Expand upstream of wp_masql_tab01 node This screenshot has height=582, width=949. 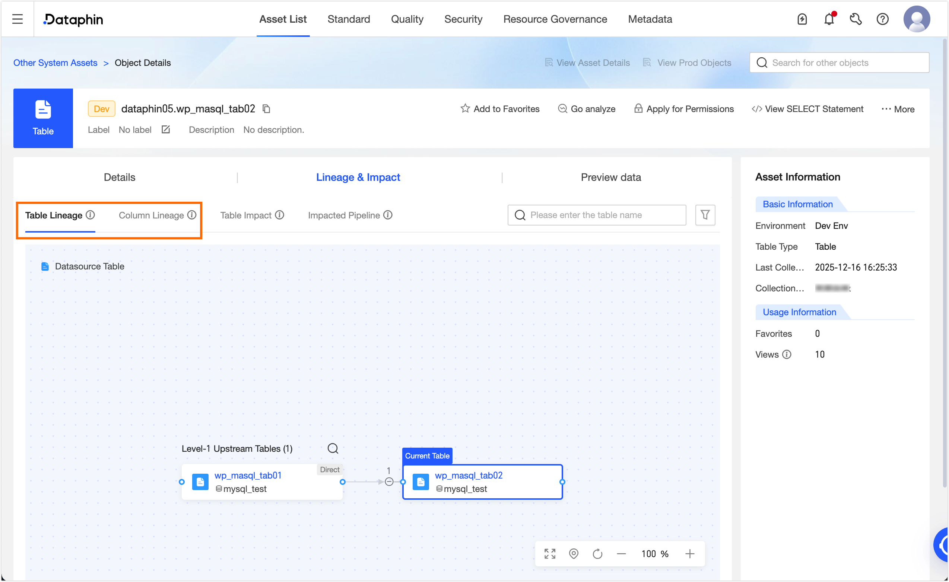tap(182, 482)
